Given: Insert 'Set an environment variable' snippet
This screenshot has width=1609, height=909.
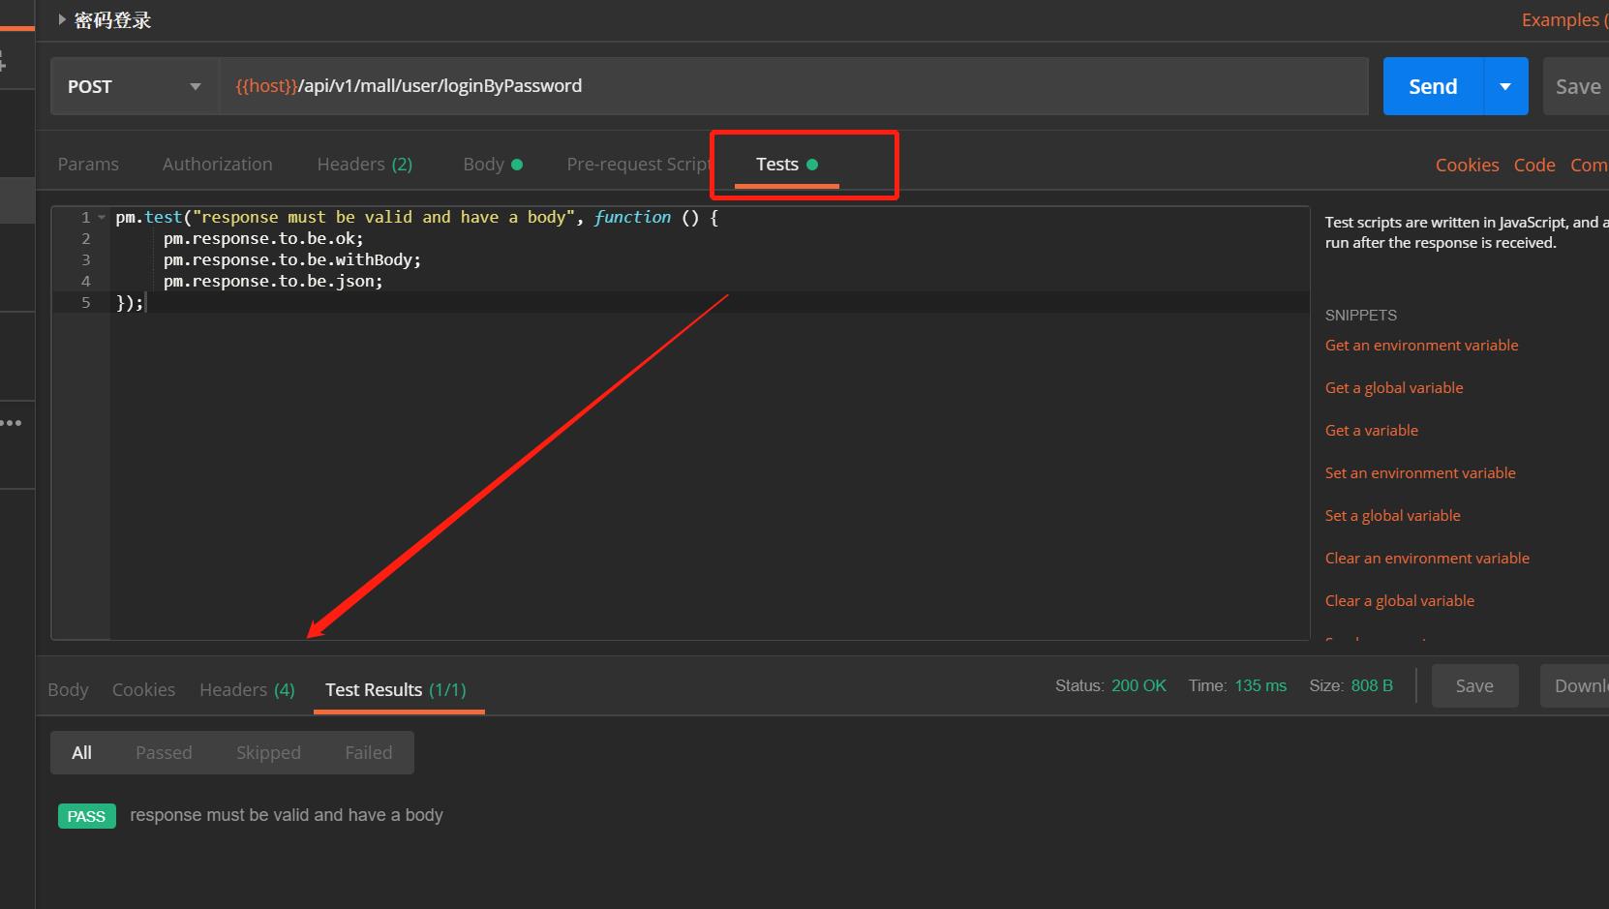Looking at the screenshot, I should click(x=1420, y=472).
